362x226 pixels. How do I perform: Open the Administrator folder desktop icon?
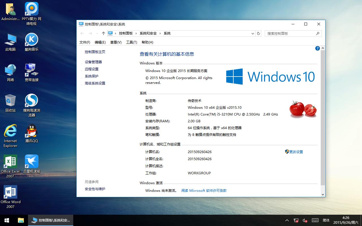coord(10,12)
